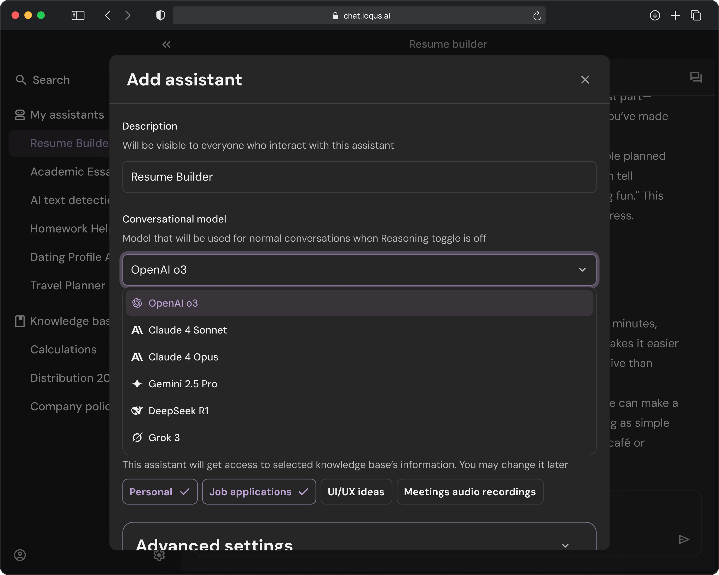Click the Anthropic logo beside Claude 4 Sonnet
Screen dimensions: 719x575
click(x=137, y=330)
